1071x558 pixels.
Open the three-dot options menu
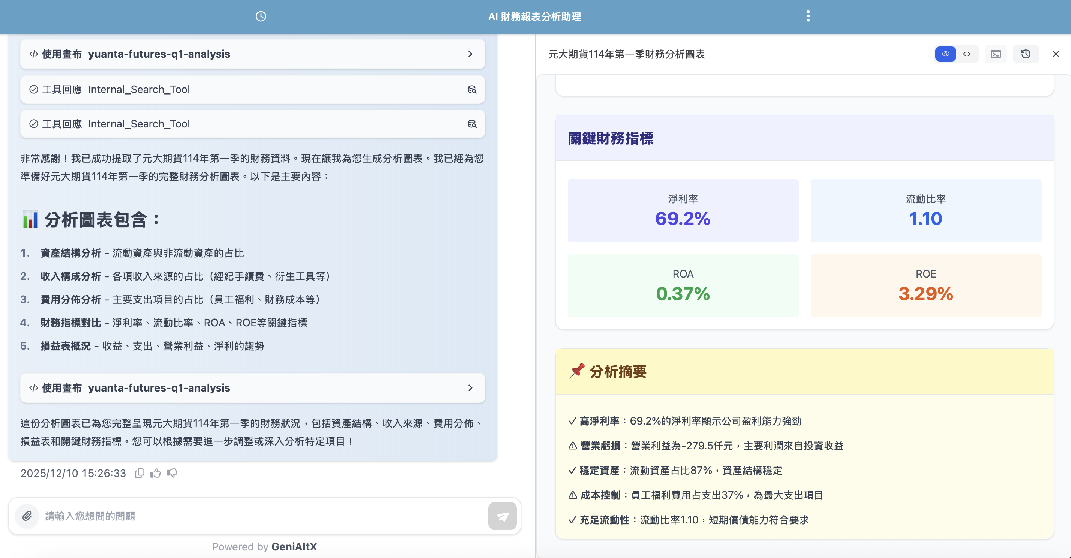pyautogui.click(x=808, y=16)
